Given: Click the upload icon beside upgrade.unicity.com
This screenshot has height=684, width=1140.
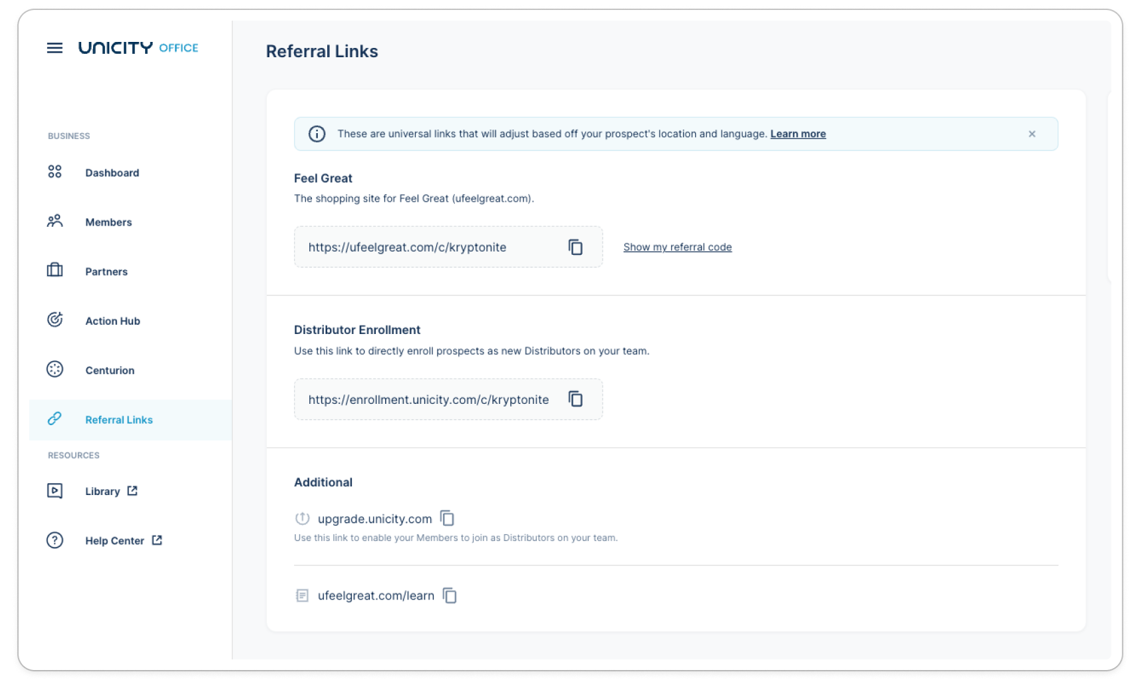Looking at the screenshot, I should [x=303, y=518].
